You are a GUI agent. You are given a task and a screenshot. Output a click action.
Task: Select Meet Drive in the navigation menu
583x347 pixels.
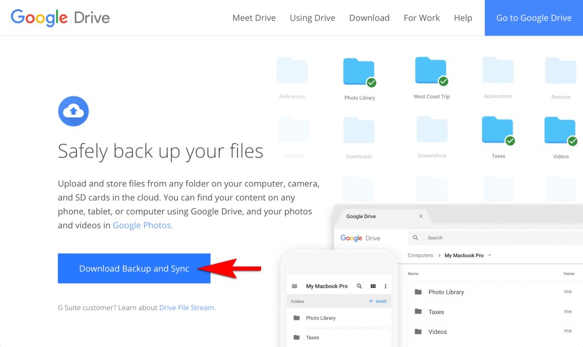click(x=254, y=18)
